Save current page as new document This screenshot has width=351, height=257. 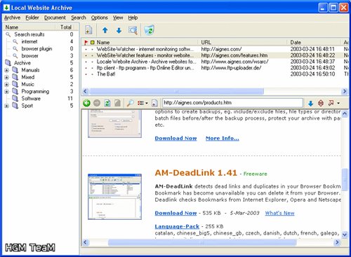pyautogui.click(x=154, y=103)
